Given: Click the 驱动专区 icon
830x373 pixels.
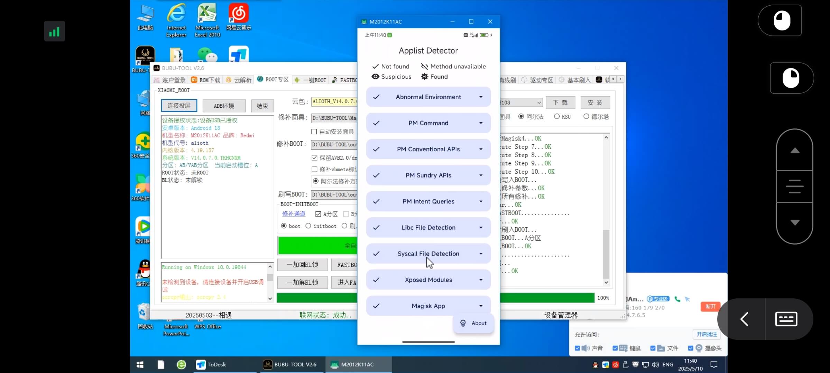Looking at the screenshot, I should coord(524,80).
